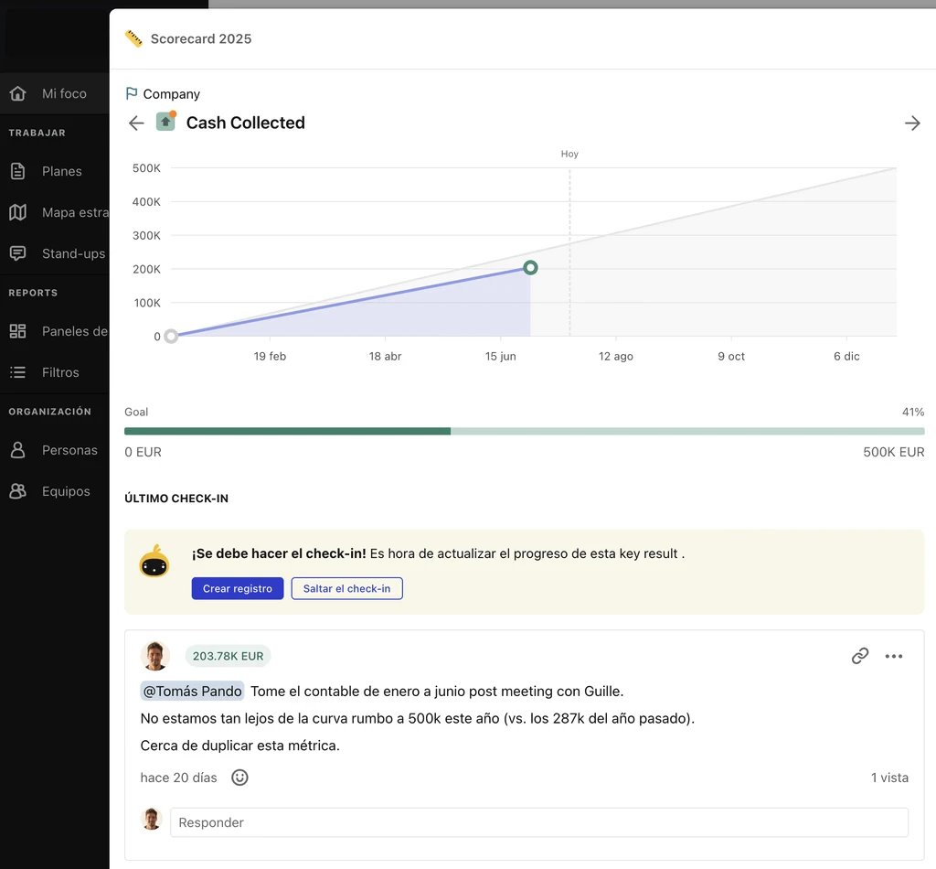Click 'Cerca de duplicar esta métrica.' text
The height and width of the screenshot is (869, 936).
point(240,746)
